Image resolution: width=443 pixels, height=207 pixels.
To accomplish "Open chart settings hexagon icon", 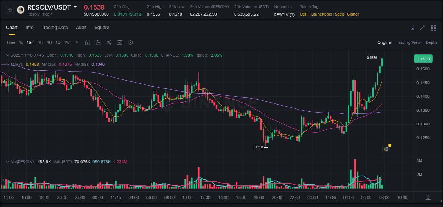I will click(130, 42).
